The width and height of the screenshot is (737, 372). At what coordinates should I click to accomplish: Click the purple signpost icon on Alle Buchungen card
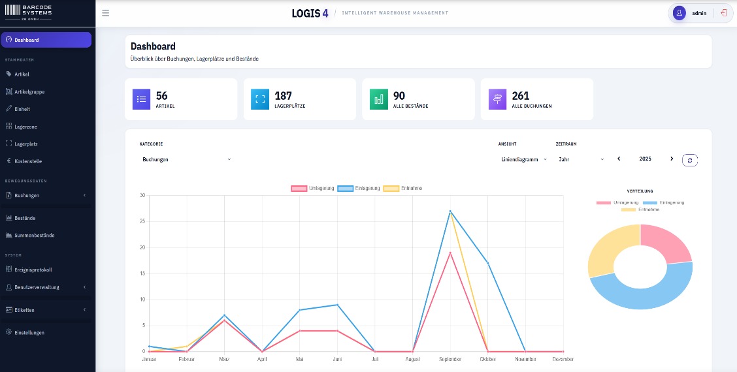coord(497,99)
